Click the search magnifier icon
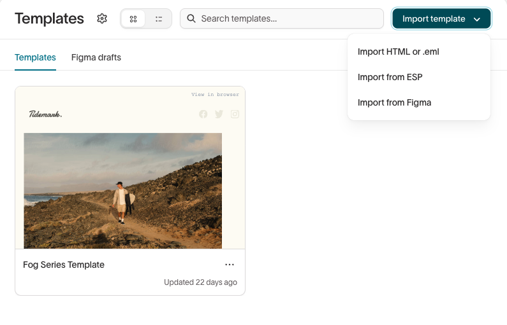Image resolution: width=507 pixels, height=325 pixels. 191,18
